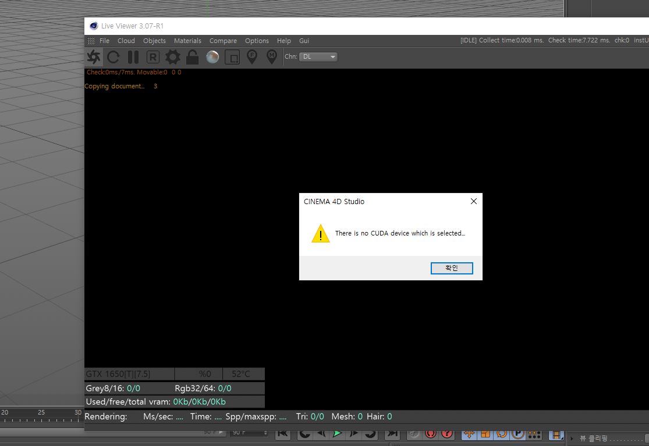This screenshot has width=649, height=446.
Task: Open the Compare menu
Action: click(x=223, y=41)
